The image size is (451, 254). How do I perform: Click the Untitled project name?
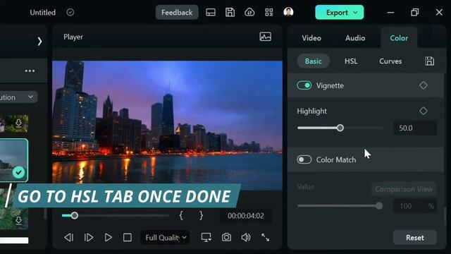42,13
